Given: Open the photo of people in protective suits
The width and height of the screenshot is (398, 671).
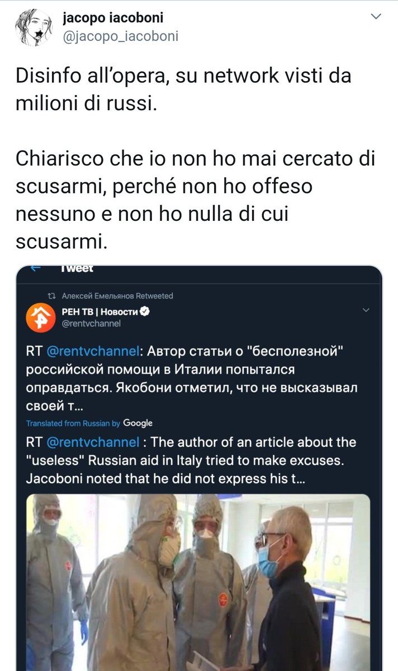Looking at the screenshot, I should pos(198,582).
